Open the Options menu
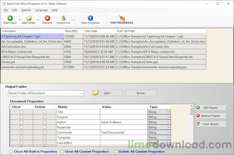Viewport: 234px width, 155px height. click(x=26, y=10)
